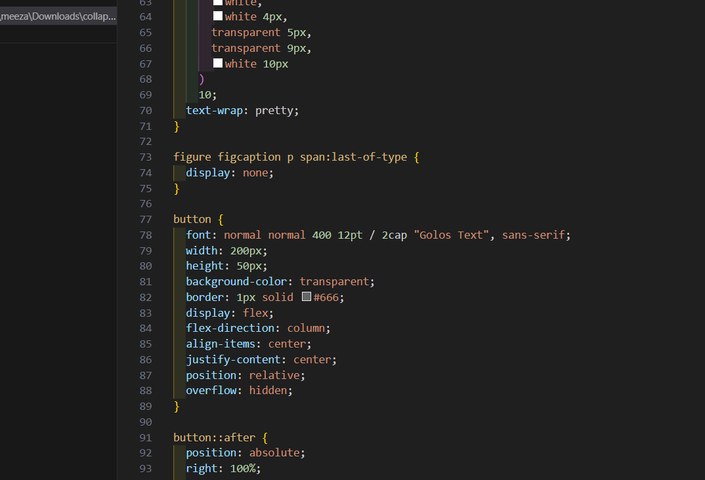Select the text-wrap pretty value
Screen dimensions: 705x480
276,110
